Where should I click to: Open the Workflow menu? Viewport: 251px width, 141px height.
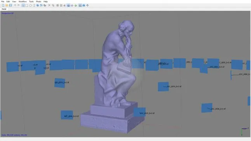point(23,2)
